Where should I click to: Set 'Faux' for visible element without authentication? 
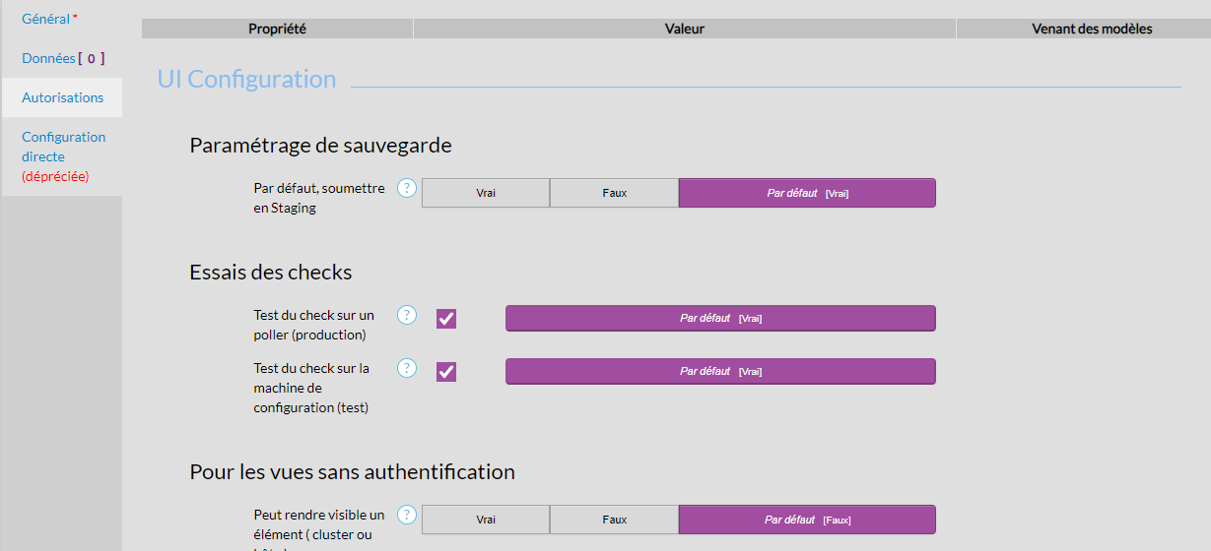pos(614,520)
